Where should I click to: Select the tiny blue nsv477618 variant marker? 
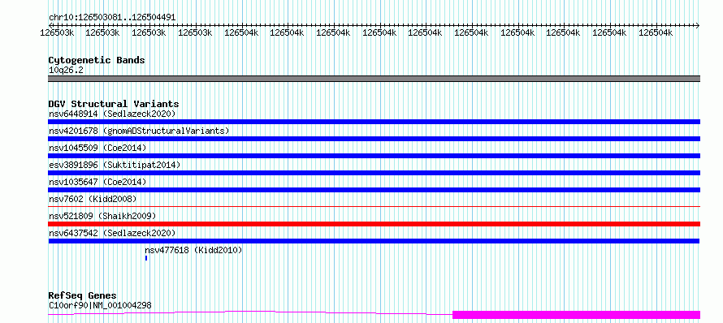click(146, 258)
